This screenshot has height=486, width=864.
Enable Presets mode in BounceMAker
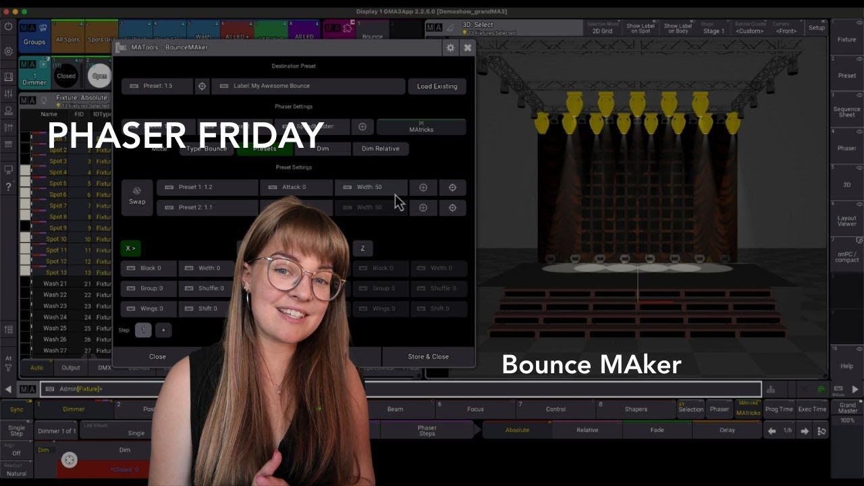click(x=265, y=148)
